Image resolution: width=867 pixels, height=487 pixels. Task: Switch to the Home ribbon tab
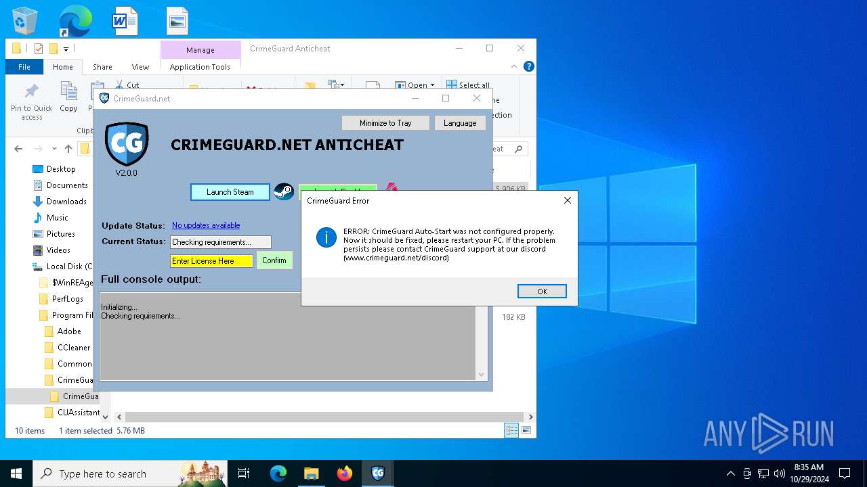pyautogui.click(x=63, y=67)
